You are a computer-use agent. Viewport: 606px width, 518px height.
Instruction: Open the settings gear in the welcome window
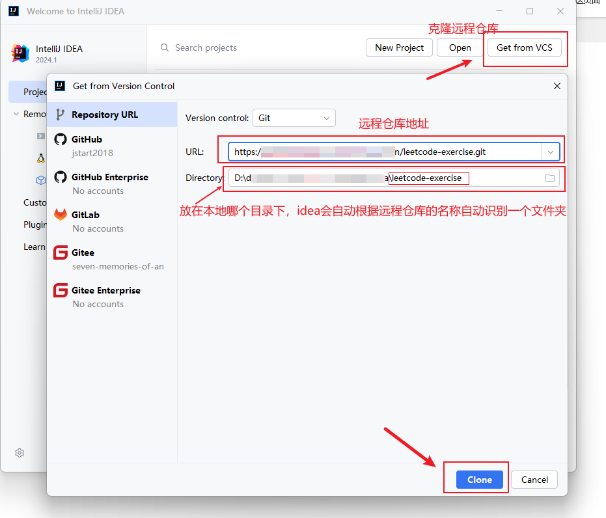click(20, 453)
